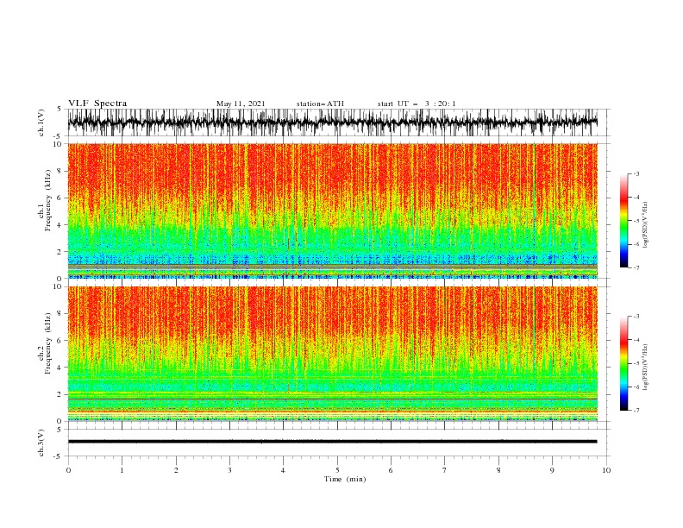Click the "ch.1(V)" waveform axis label
This screenshot has width=683, height=528.
pos(41,123)
